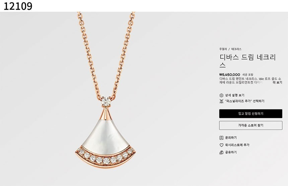
Task: Go to the 네크리스 breadcrumb category
Action: (x=236, y=49)
